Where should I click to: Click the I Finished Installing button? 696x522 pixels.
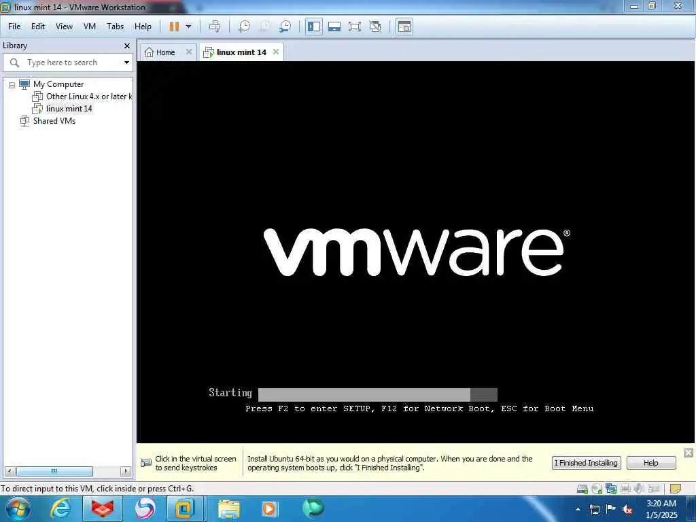[587, 463]
